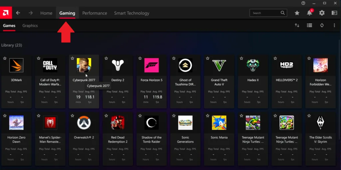
Task: Open the Ghost of Tsushima icon
Action: [x=185, y=65]
